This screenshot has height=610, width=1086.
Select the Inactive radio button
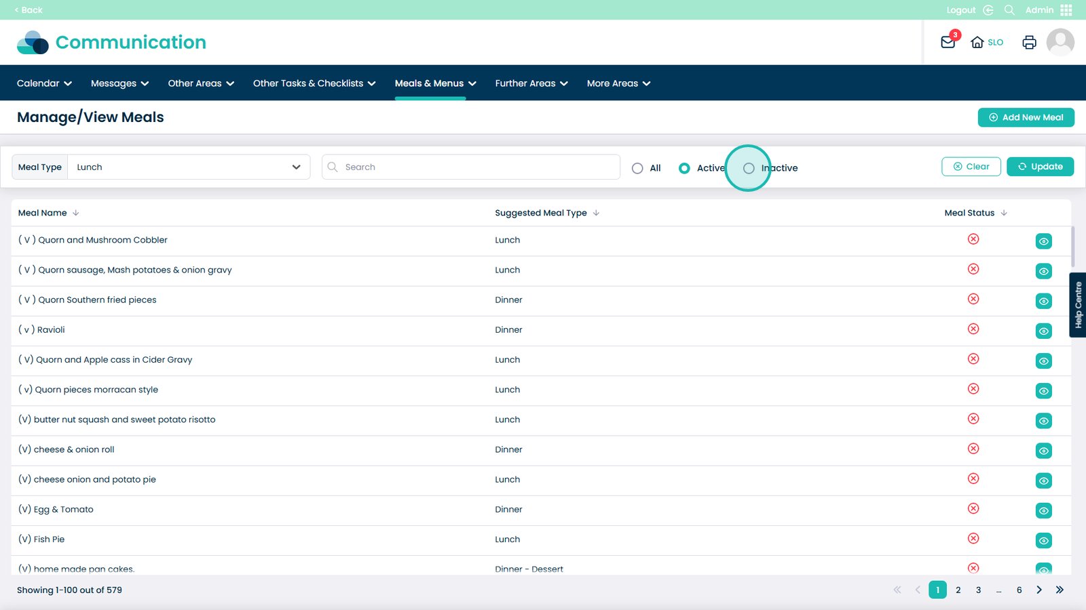(x=749, y=168)
